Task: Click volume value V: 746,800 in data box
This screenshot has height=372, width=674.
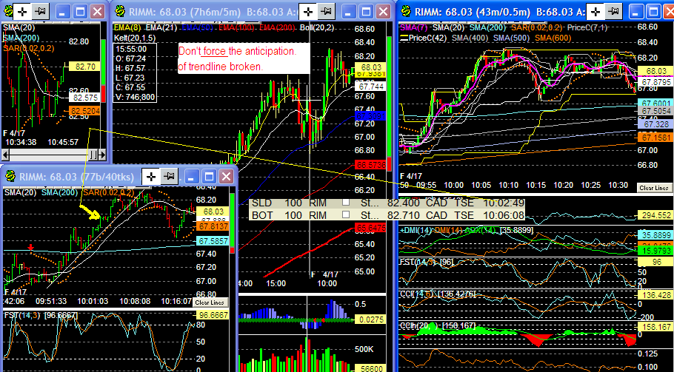Action: point(135,97)
